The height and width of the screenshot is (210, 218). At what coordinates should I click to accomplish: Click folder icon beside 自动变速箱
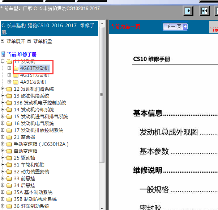(x=9, y=151)
